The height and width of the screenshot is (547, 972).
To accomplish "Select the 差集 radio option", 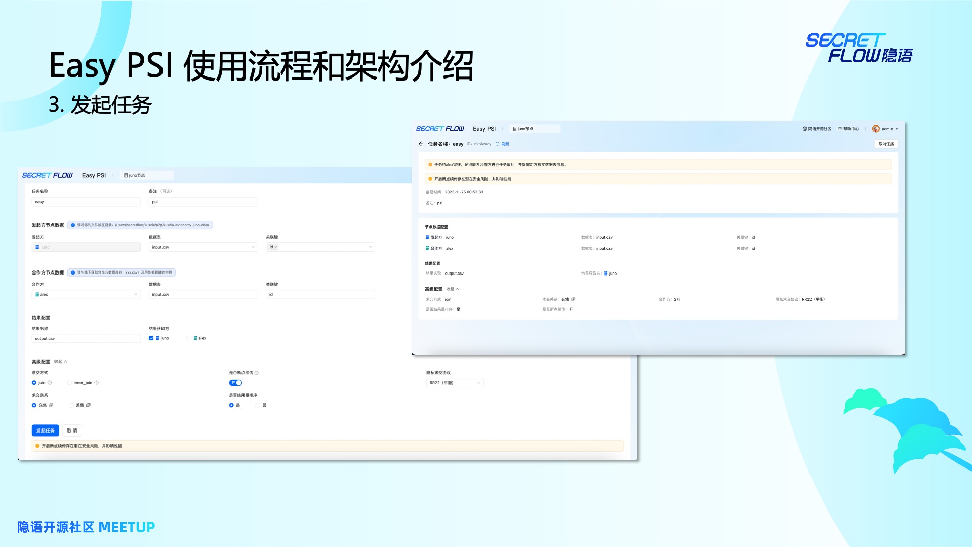I will (71, 405).
